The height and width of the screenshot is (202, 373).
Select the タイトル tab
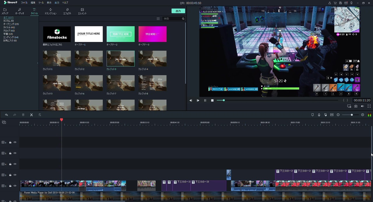(x=34, y=11)
